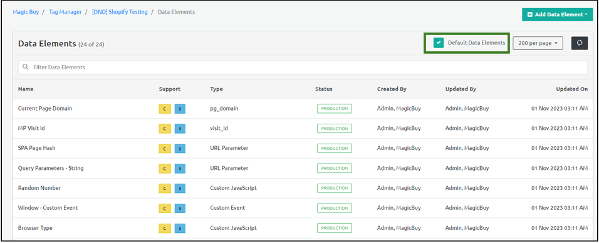Click PRODUCTION status badge for Browser Type

(x=334, y=228)
